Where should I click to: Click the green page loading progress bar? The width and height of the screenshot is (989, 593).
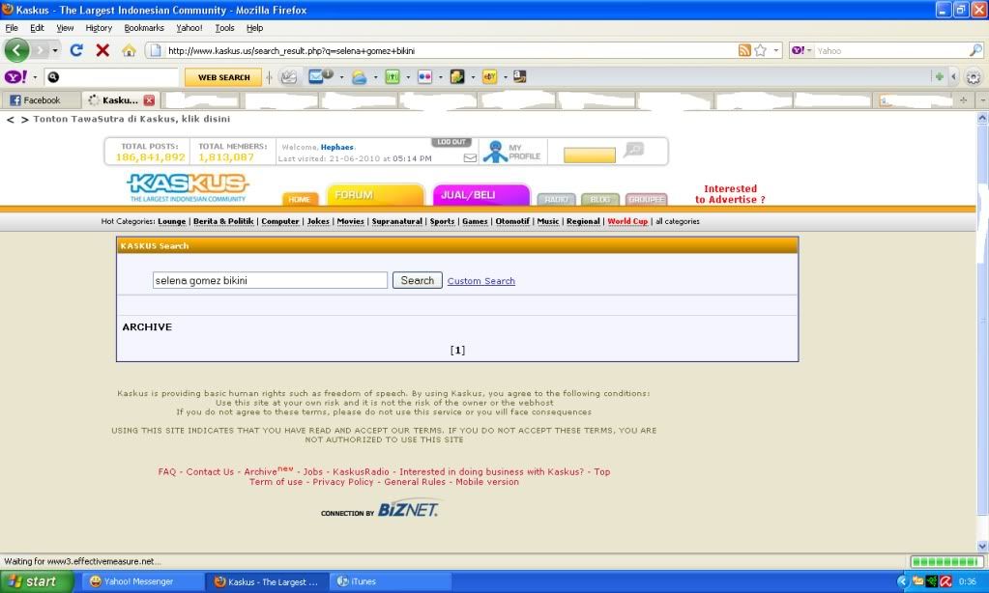[x=945, y=561]
